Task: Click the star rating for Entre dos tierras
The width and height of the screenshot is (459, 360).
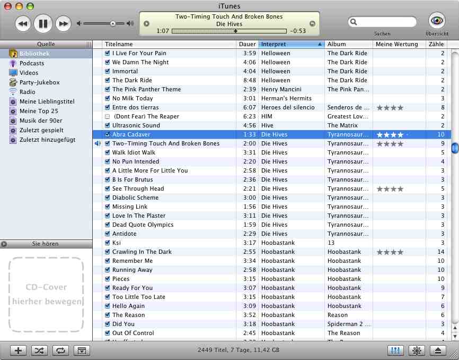Action: tap(390, 108)
